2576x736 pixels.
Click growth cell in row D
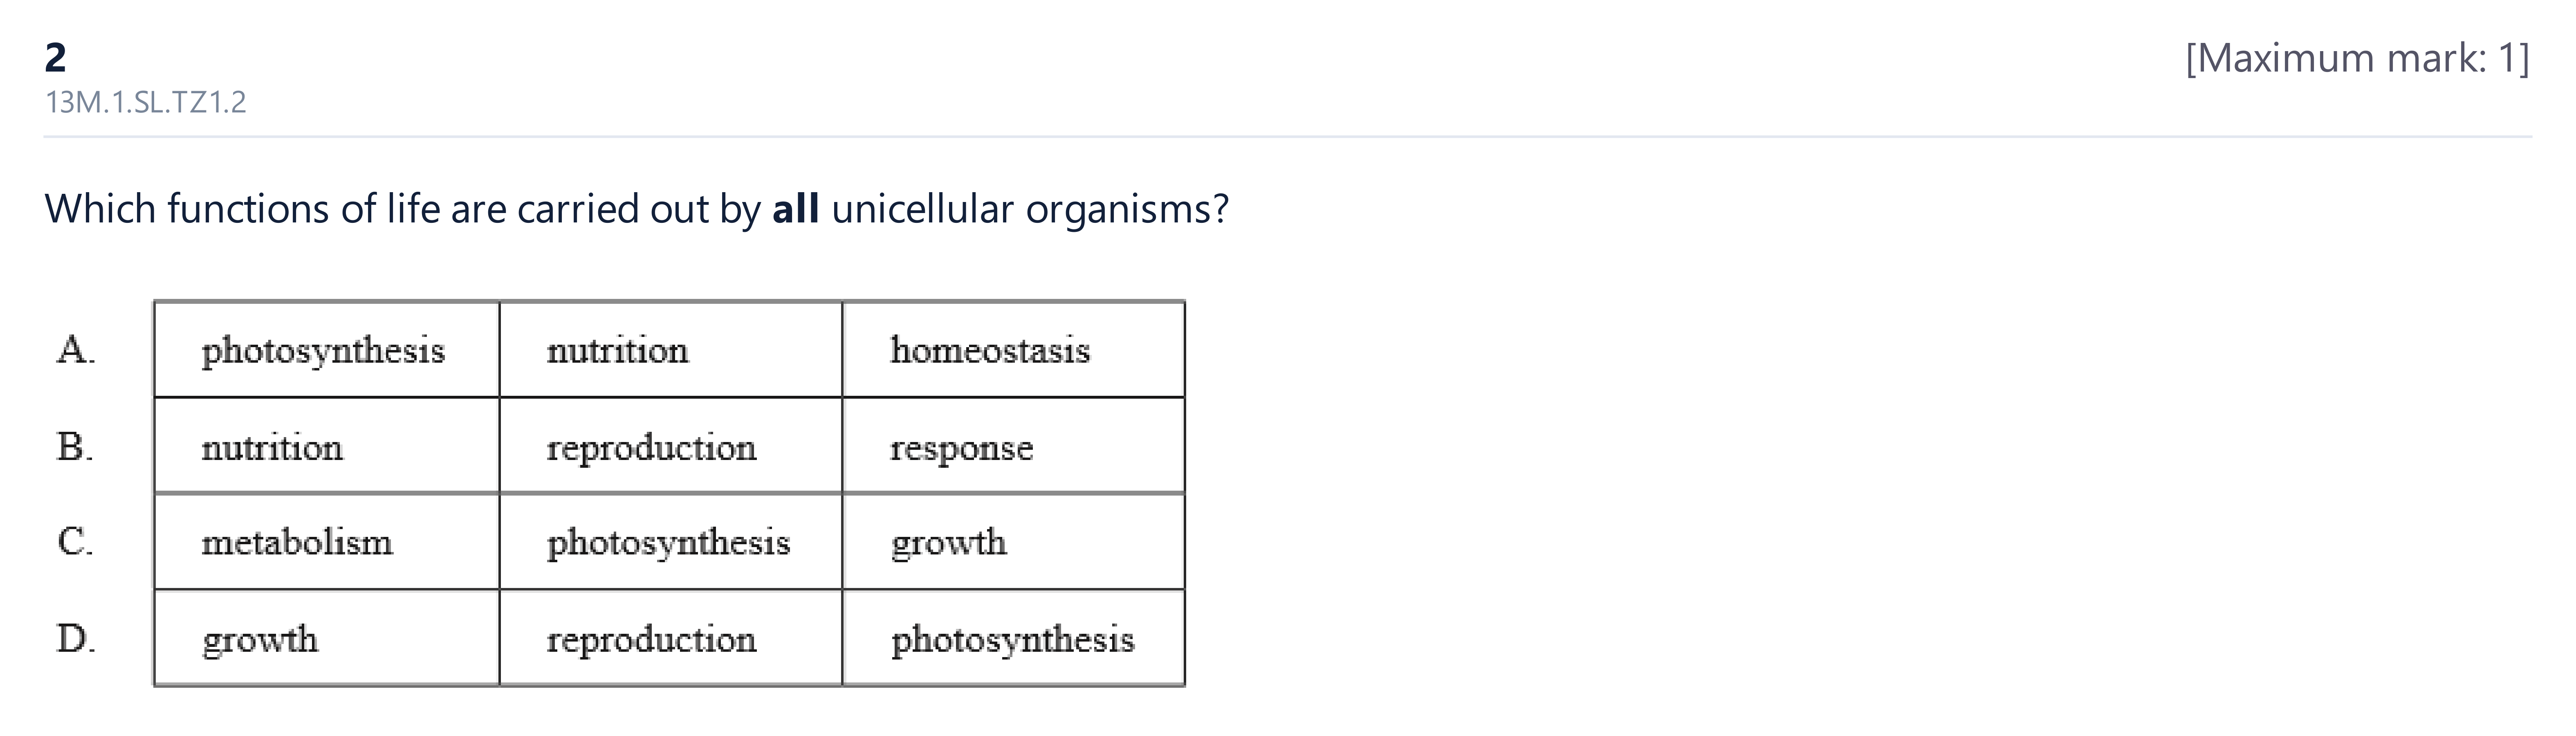[326, 638]
